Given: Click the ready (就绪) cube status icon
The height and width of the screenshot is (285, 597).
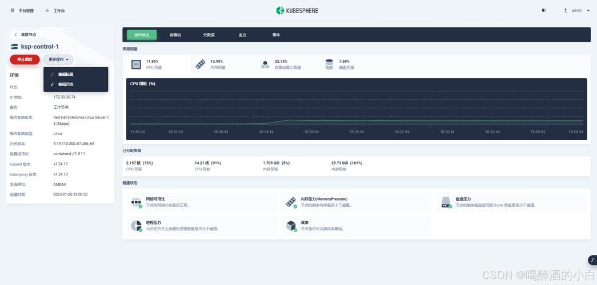Looking at the screenshot, I should click(291, 226).
